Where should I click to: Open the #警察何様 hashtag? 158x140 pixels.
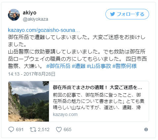125,66
